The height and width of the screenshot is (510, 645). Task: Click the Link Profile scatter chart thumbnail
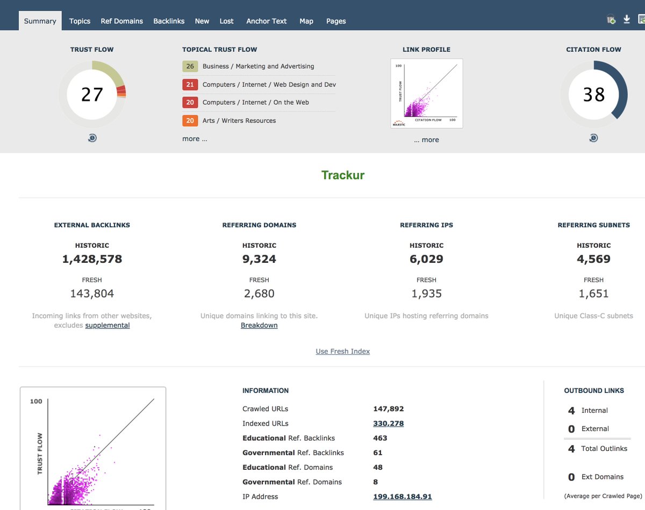[426, 94]
